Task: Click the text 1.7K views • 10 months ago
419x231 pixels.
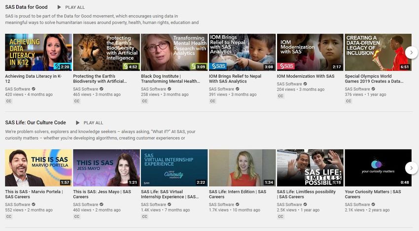Action: coord(234,210)
